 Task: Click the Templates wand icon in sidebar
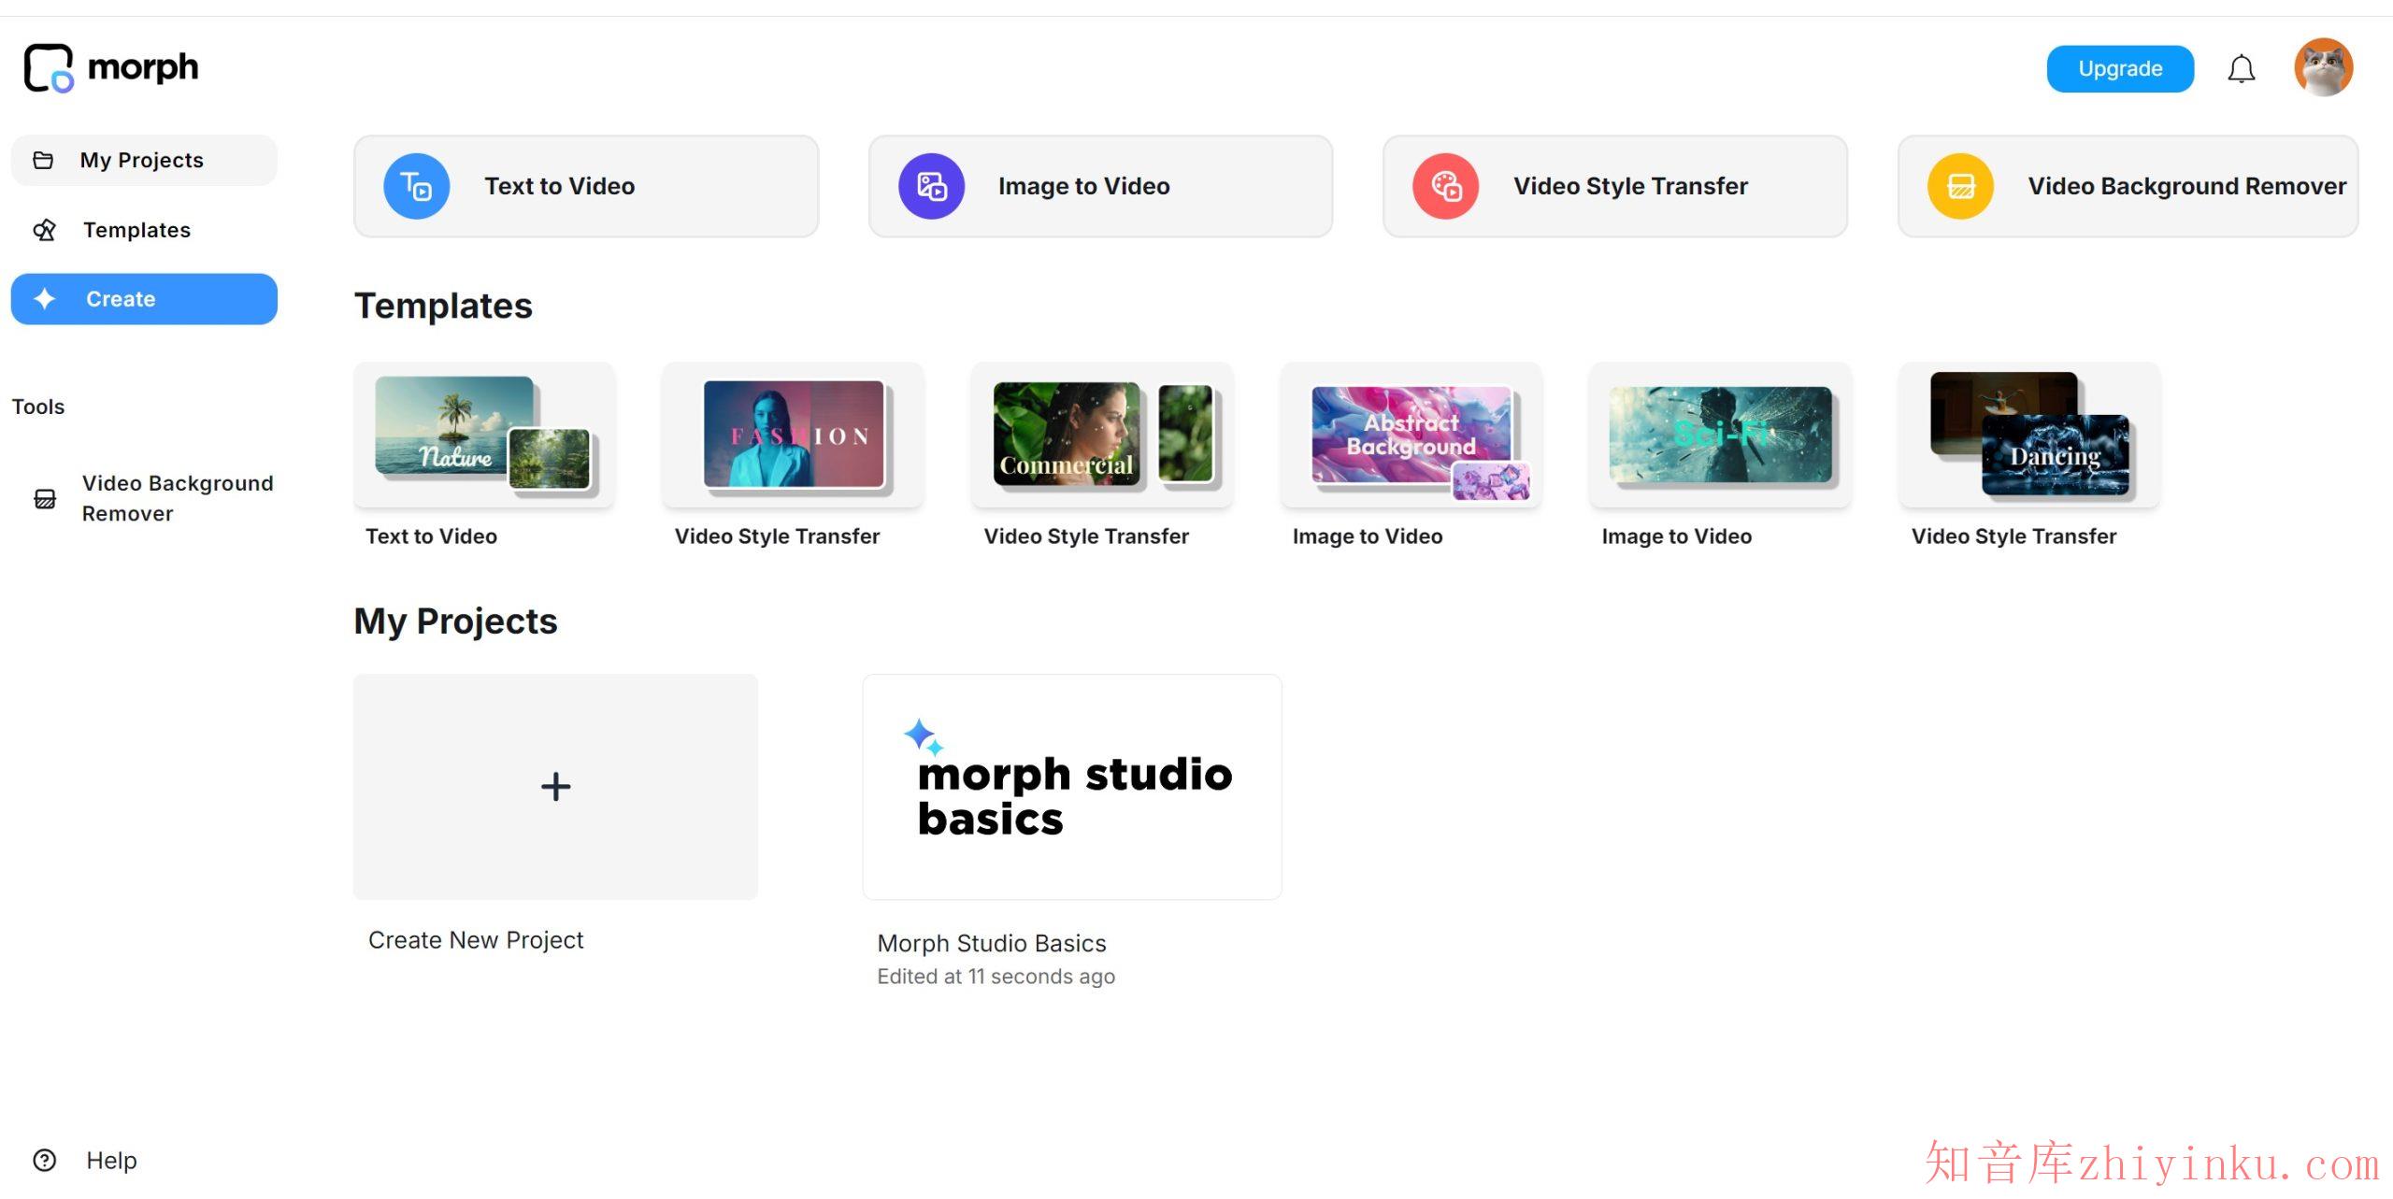(43, 230)
